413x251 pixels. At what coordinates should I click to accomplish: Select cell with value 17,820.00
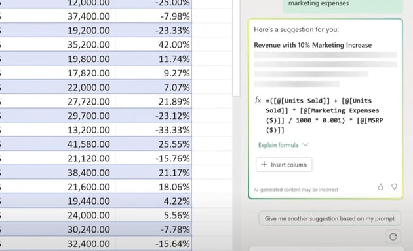click(x=58, y=73)
